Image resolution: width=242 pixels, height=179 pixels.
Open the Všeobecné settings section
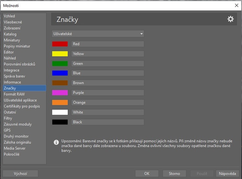pyautogui.click(x=25, y=22)
